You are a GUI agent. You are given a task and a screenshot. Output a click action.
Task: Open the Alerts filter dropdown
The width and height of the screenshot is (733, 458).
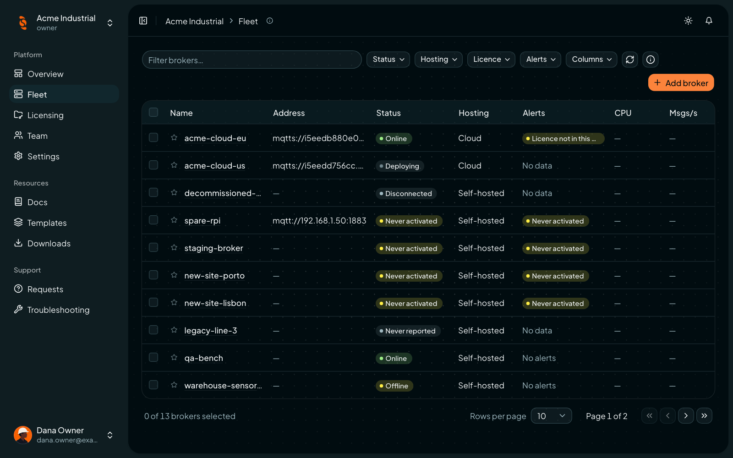pyautogui.click(x=541, y=60)
